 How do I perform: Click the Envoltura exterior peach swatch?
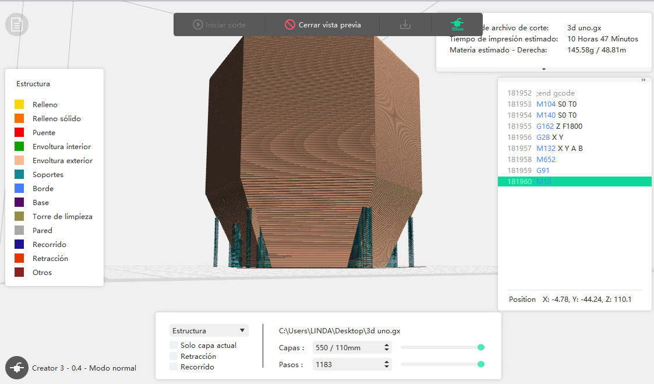coord(19,160)
